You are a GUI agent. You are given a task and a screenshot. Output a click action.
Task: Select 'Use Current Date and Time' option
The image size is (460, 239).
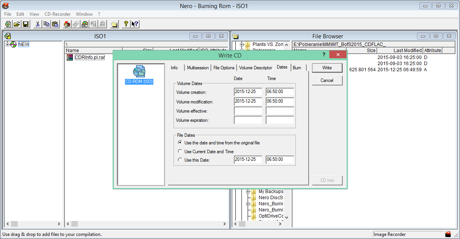point(180,152)
